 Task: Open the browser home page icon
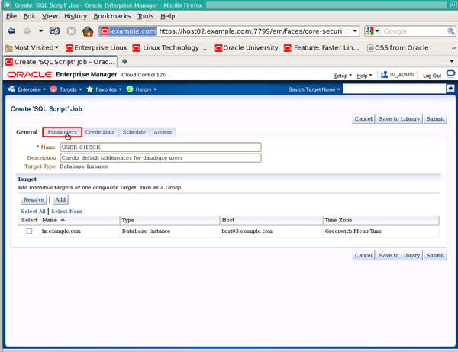click(88, 31)
